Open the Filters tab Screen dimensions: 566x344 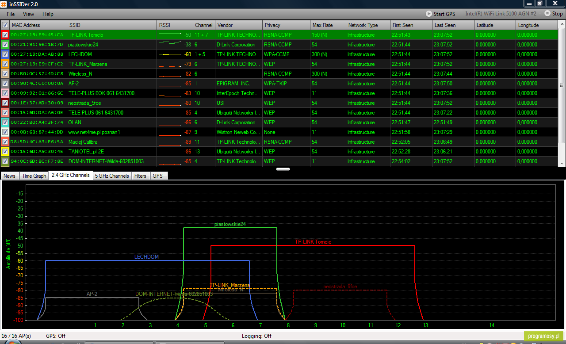click(x=140, y=176)
